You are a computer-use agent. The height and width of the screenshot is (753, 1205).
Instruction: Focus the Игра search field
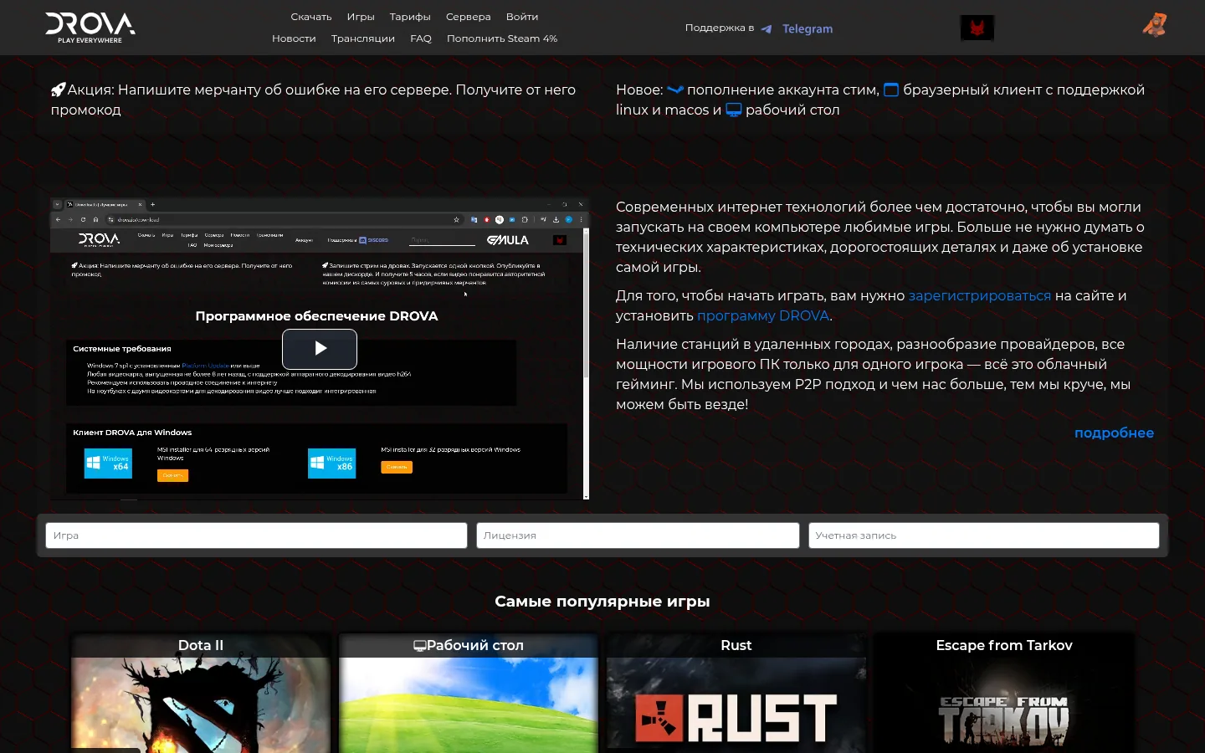click(x=256, y=535)
